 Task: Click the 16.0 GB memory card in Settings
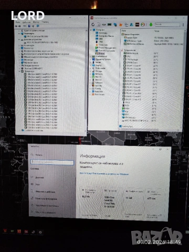(90, 202)
